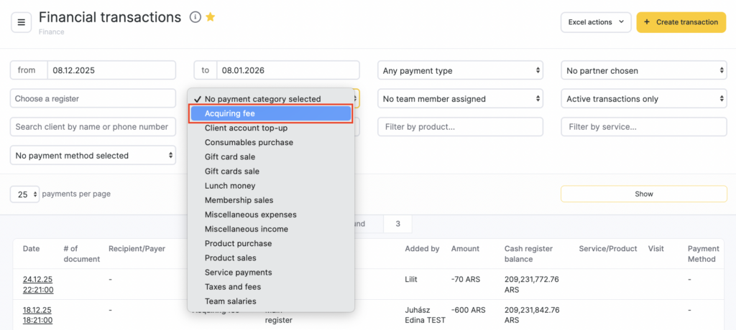This screenshot has width=736, height=330.
Task: Focus the Filter by product field
Action: point(460,127)
